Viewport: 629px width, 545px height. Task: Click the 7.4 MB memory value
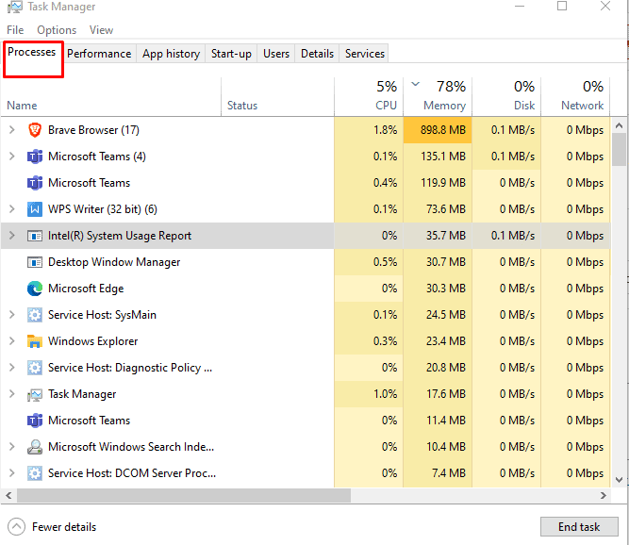point(449,473)
